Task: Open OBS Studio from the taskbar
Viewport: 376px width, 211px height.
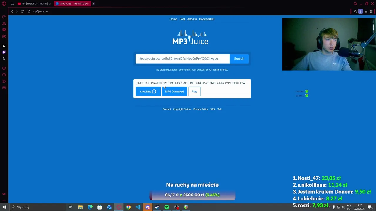Action: tap(177, 207)
